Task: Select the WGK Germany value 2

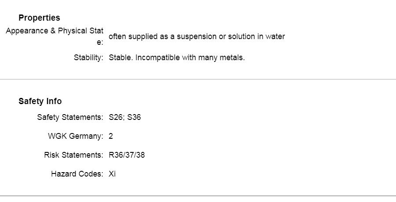Action: pos(110,136)
